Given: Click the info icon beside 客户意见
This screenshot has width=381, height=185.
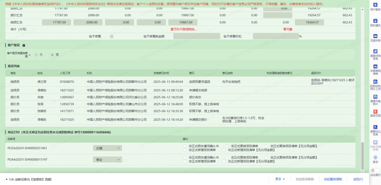Looking at the screenshot, I should (24, 45).
